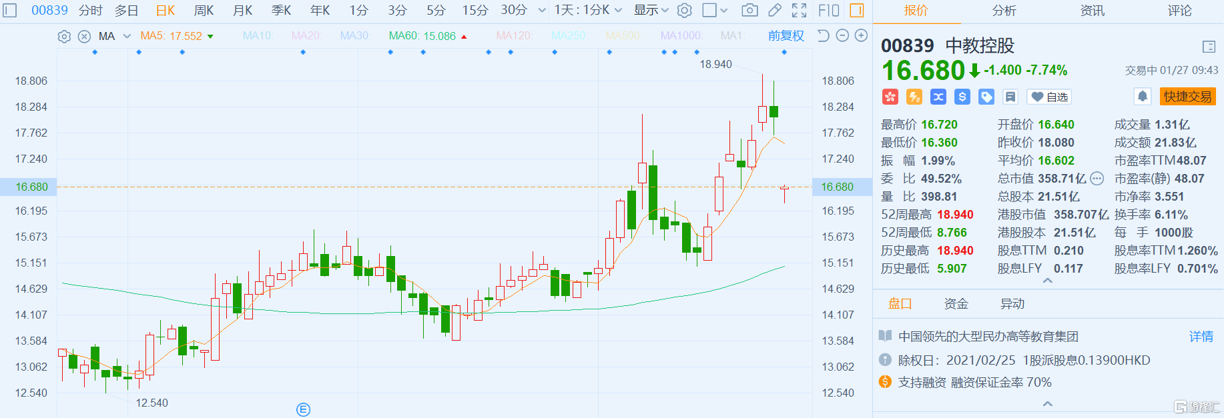Switch to the 周K weekly chart
The height and width of the screenshot is (418, 1224).
(204, 10)
